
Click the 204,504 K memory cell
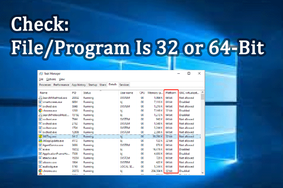(157, 171)
